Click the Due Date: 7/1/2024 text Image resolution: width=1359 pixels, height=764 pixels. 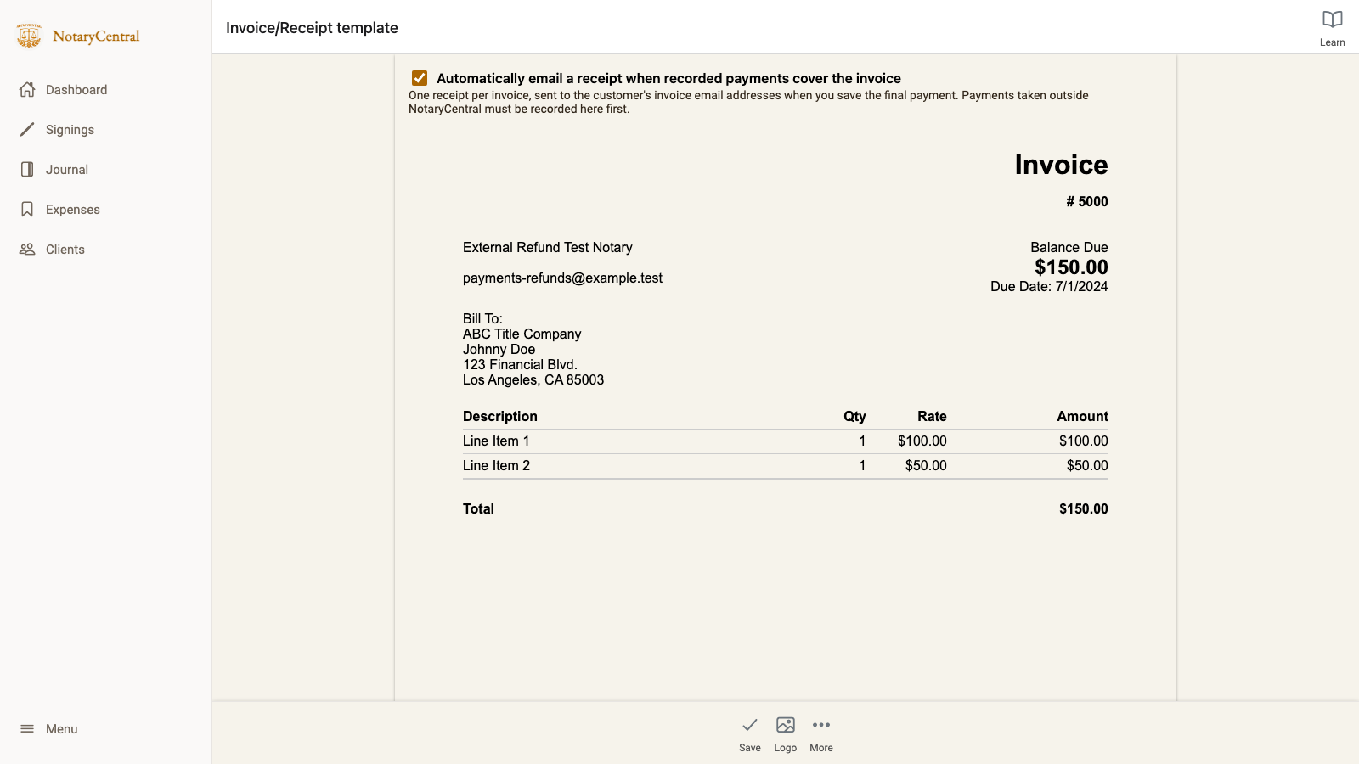click(1049, 286)
